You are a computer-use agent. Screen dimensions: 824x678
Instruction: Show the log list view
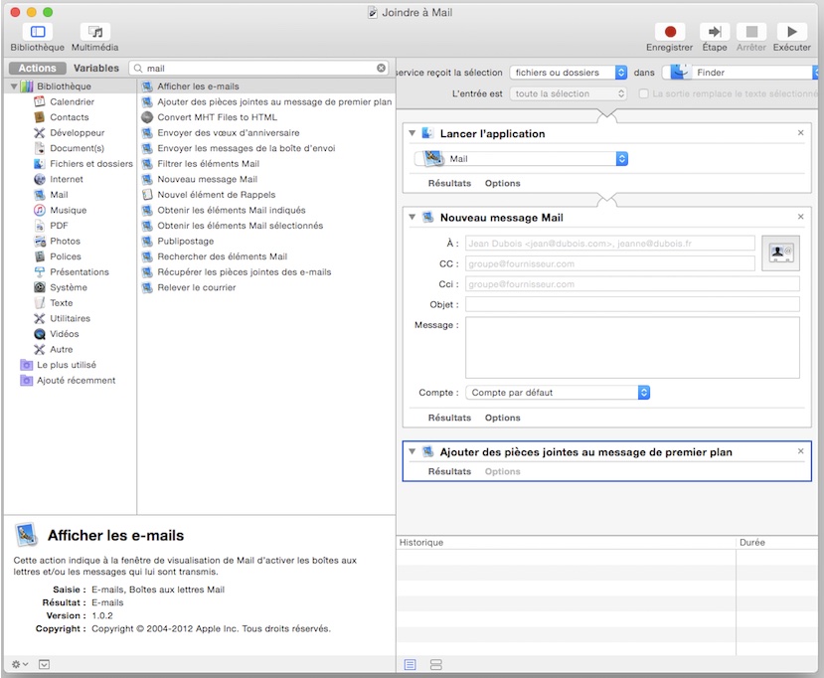(410, 664)
